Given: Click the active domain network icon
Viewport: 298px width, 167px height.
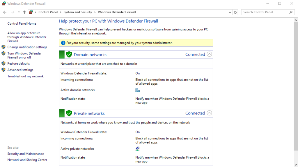Looking at the screenshot, I should click(x=138, y=90).
